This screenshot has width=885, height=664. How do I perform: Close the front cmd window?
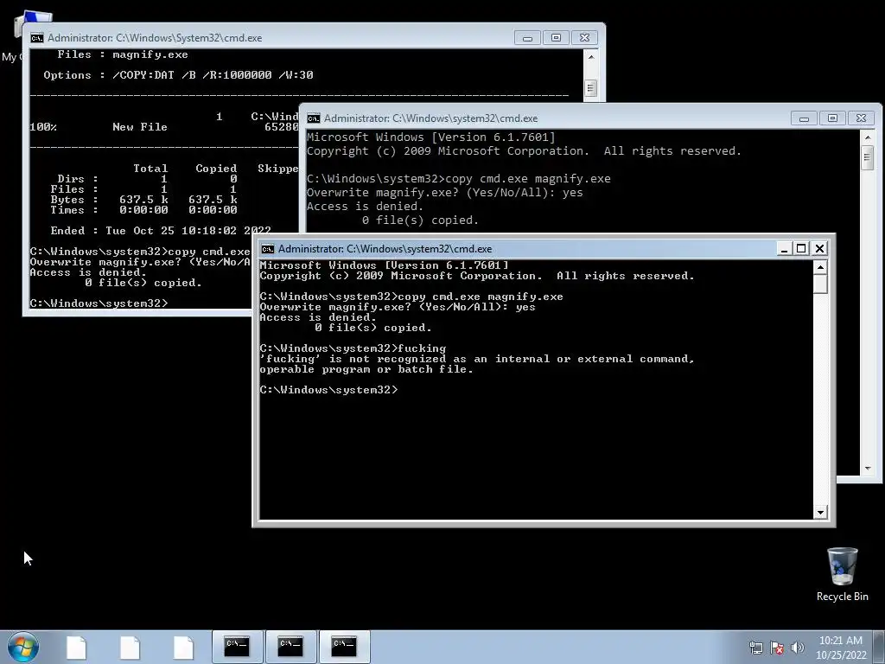819,248
